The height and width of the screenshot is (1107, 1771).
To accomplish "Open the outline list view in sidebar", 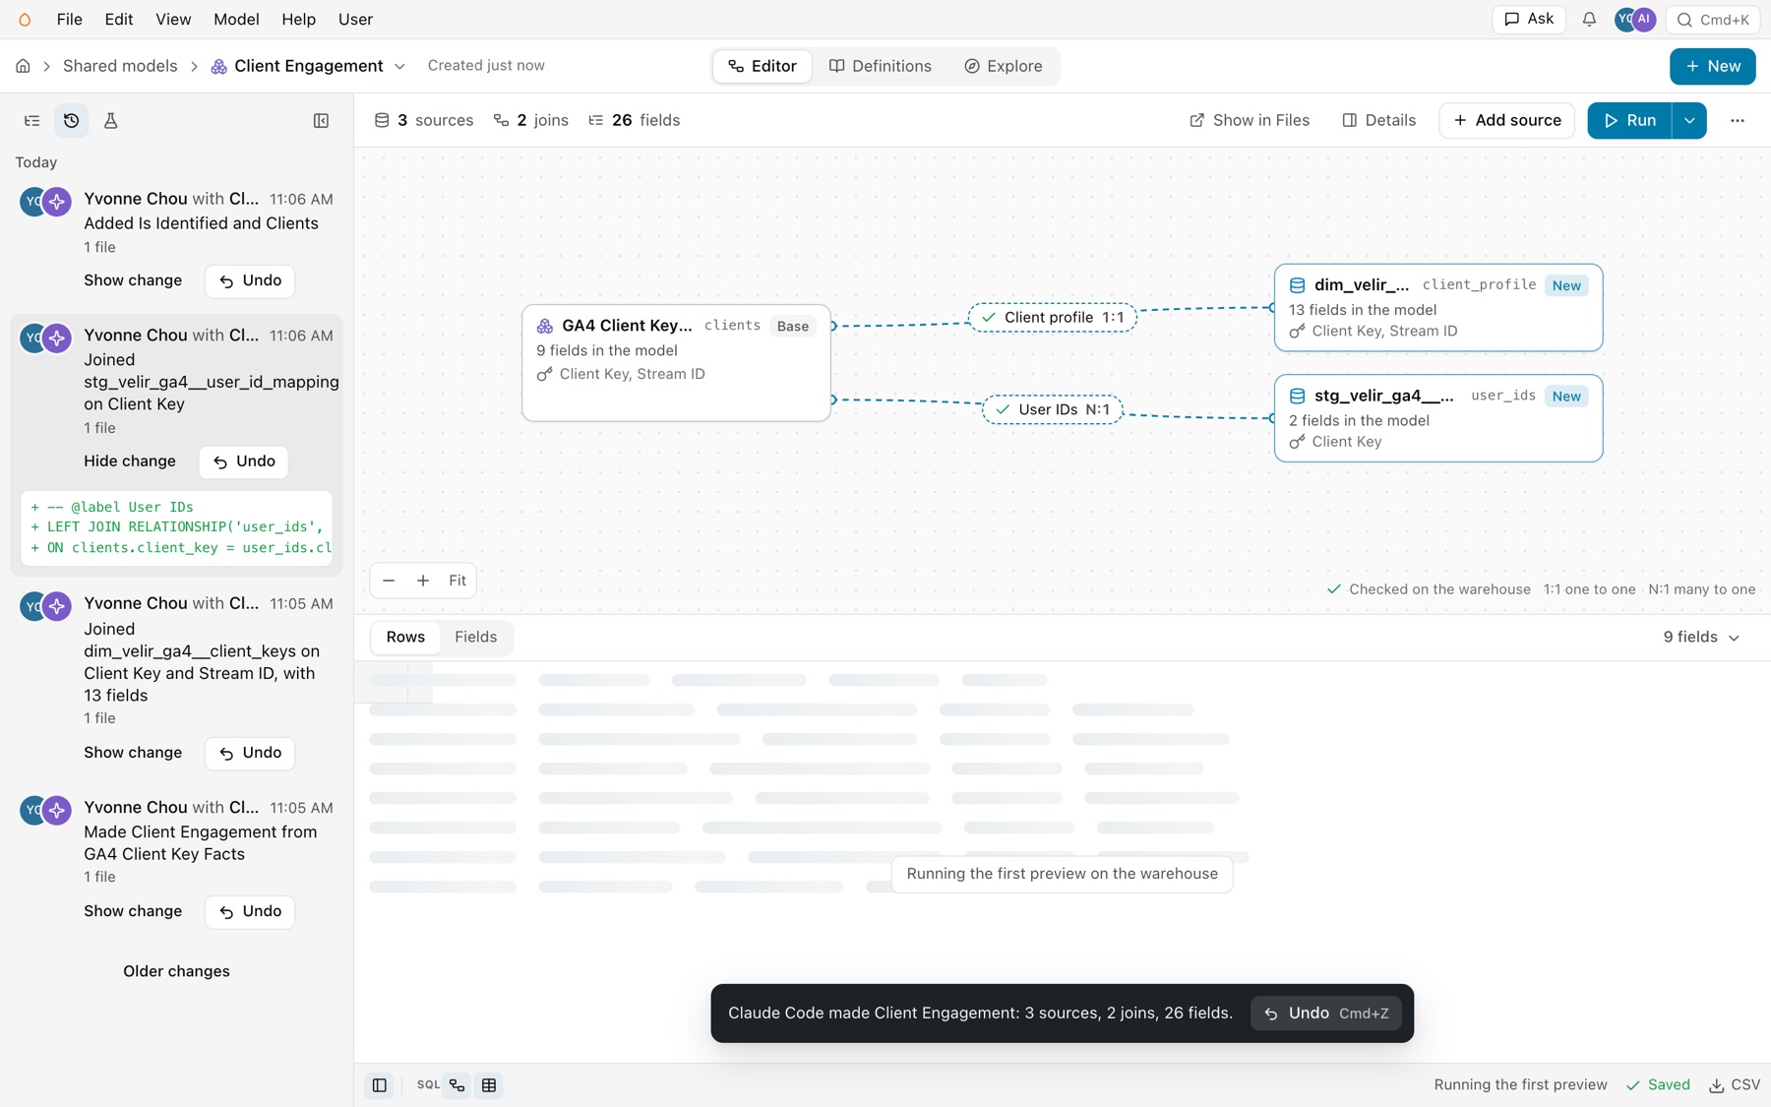I will tap(32, 121).
